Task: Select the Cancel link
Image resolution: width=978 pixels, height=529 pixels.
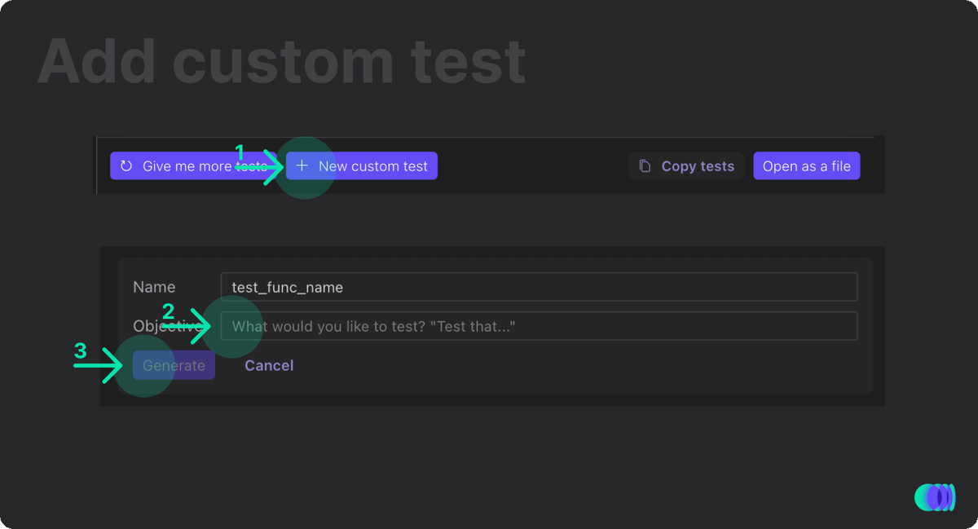Action: coord(269,366)
